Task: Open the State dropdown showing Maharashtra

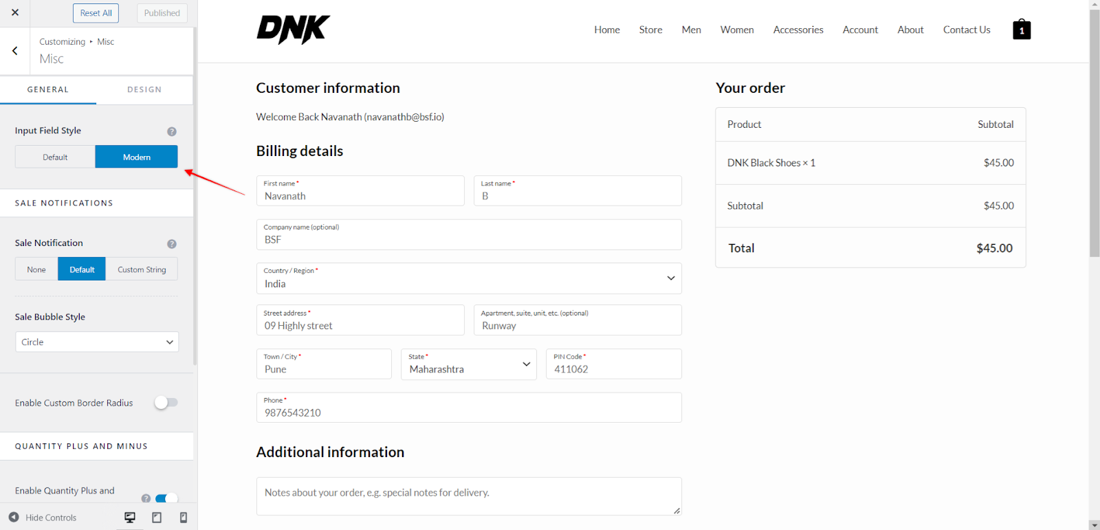Action: pyautogui.click(x=468, y=364)
